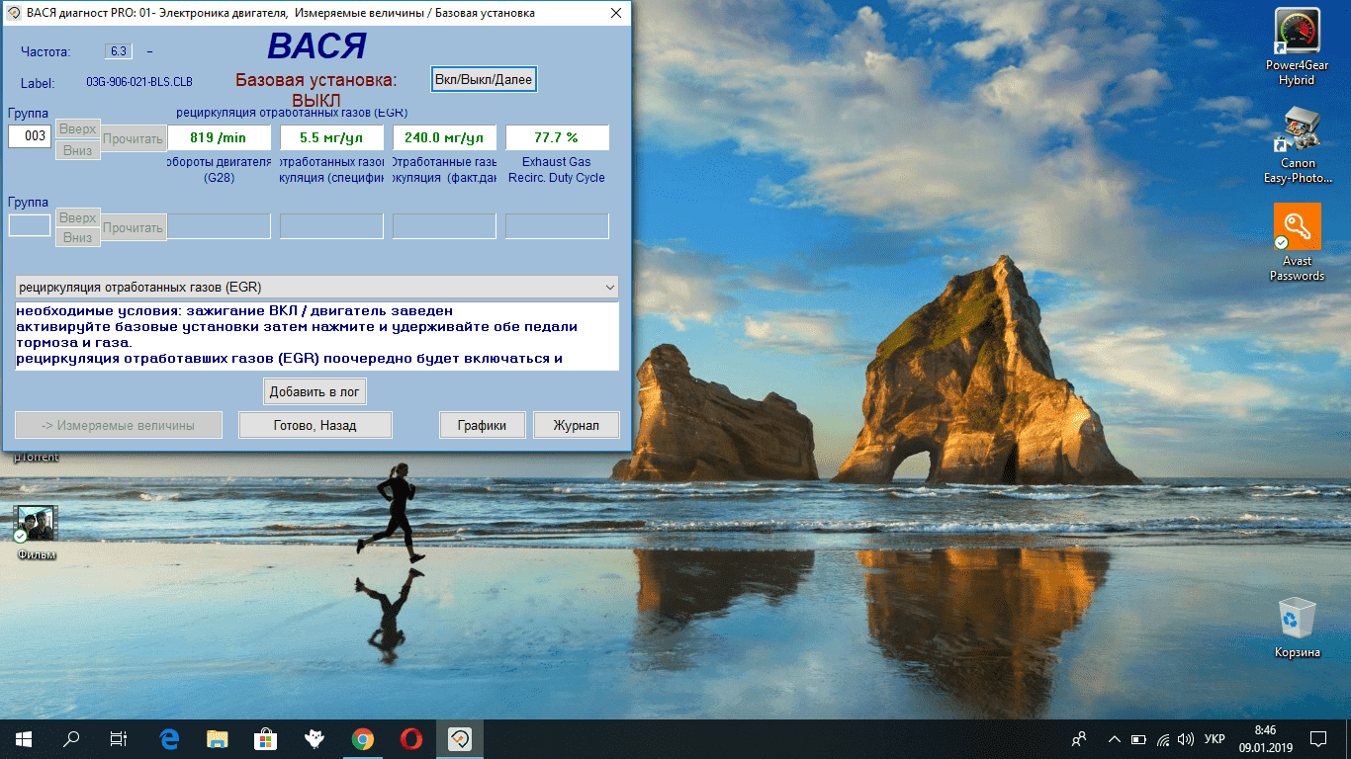This screenshot has height=759, width=1351.
Task: Open the Windows notification center
Action: [x=1317, y=739]
